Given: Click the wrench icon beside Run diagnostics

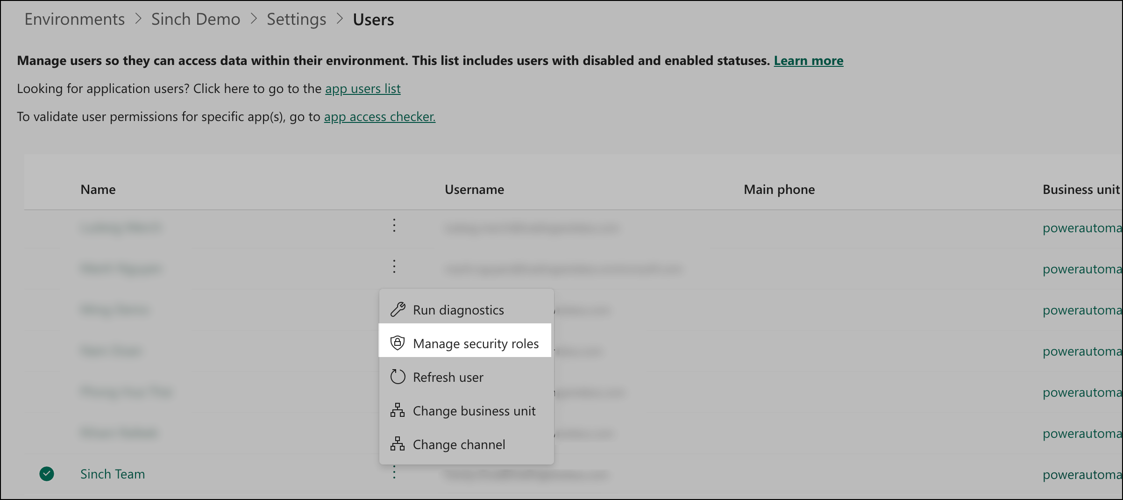Looking at the screenshot, I should click(398, 309).
